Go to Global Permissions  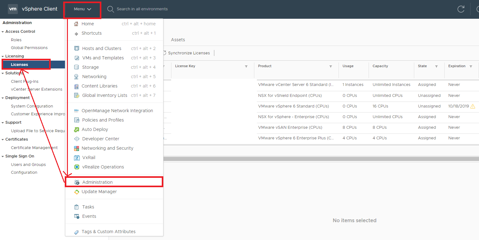click(x=29, y=48)
